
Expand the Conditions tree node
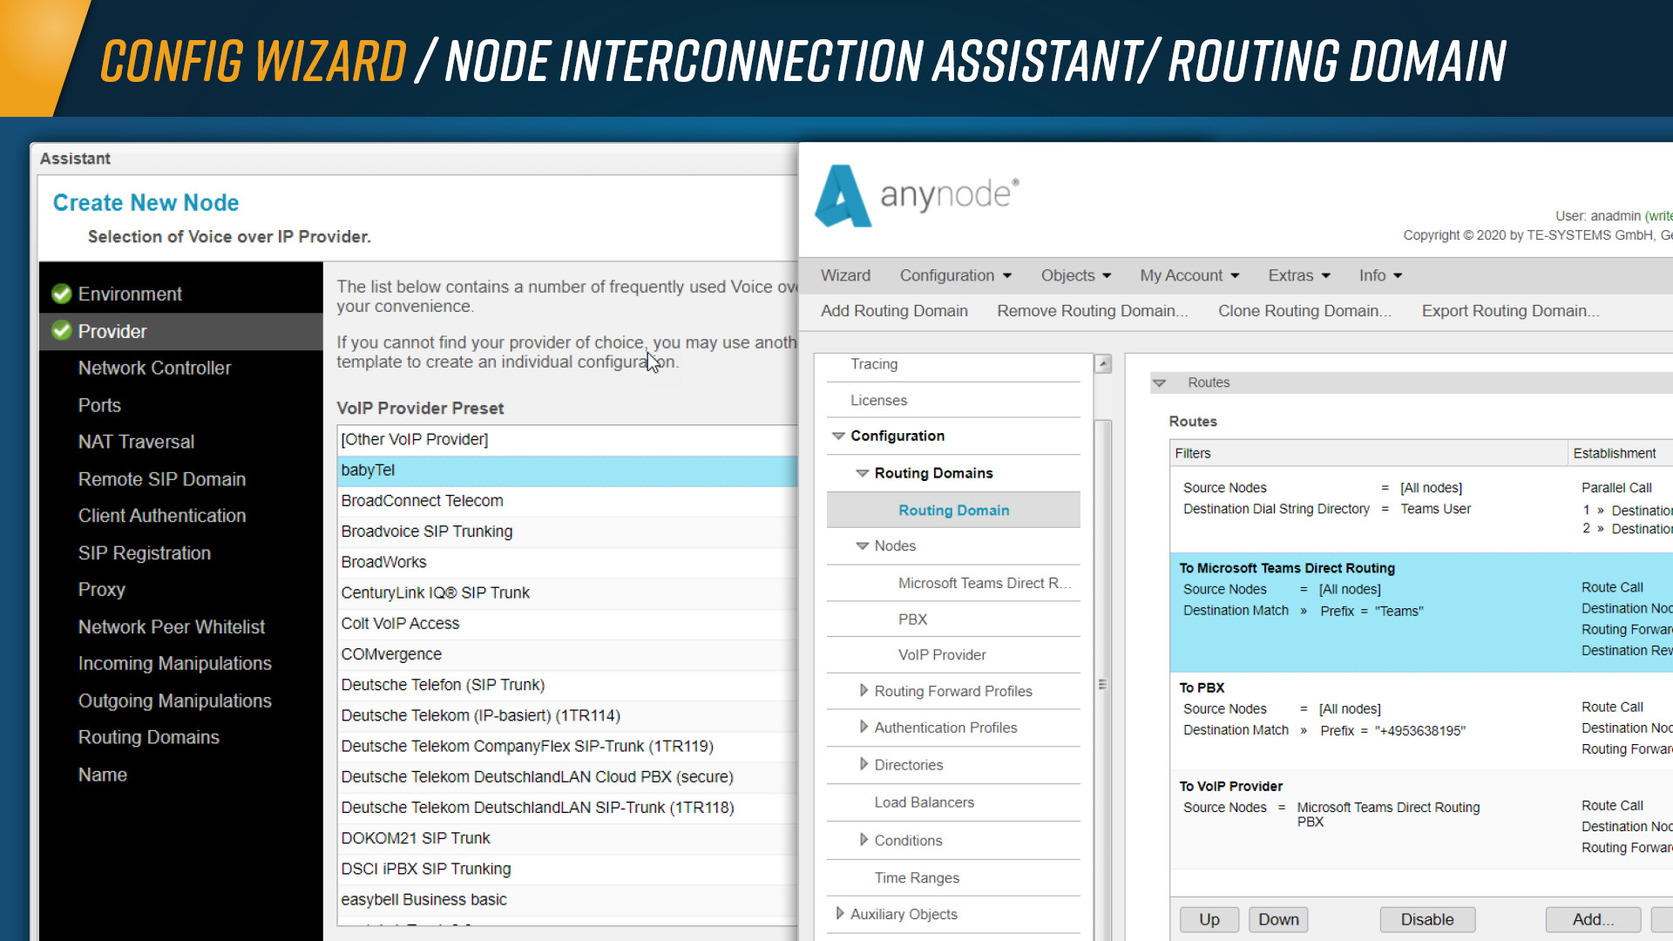pos(864,840)
